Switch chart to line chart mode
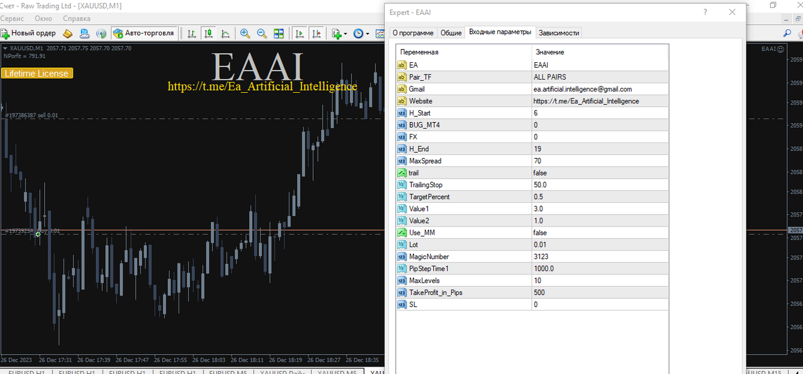803x374 pixels. [225, 33]
